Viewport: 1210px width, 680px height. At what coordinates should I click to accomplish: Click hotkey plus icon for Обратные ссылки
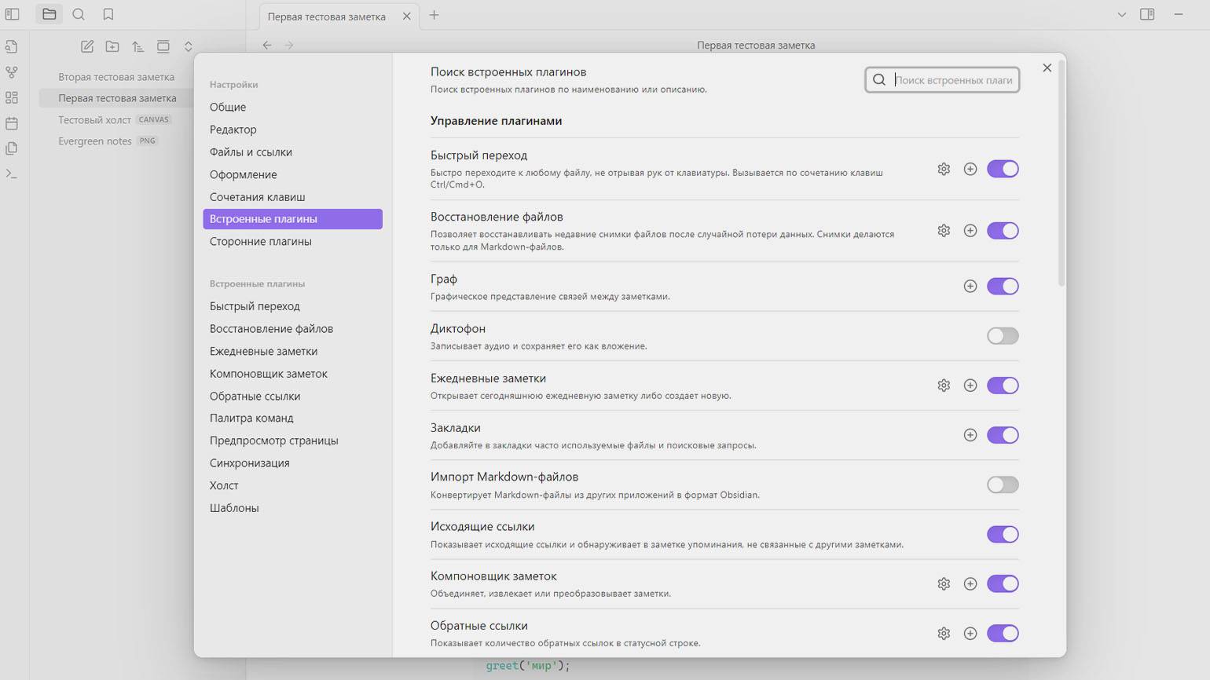[x=970, y=634]
